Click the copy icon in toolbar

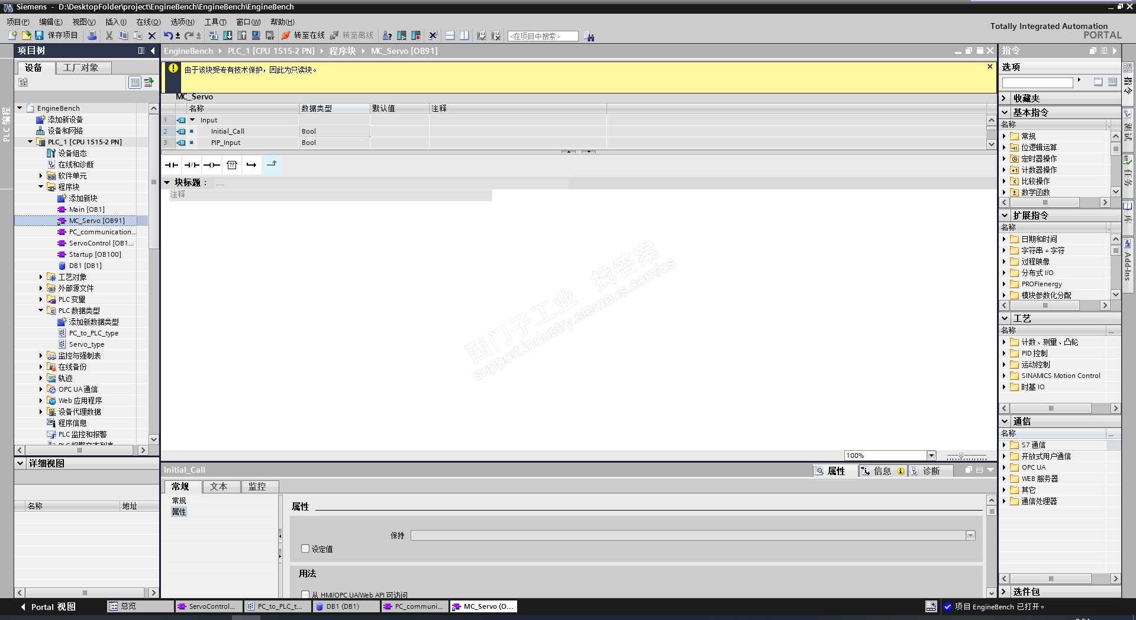[123, 35]
